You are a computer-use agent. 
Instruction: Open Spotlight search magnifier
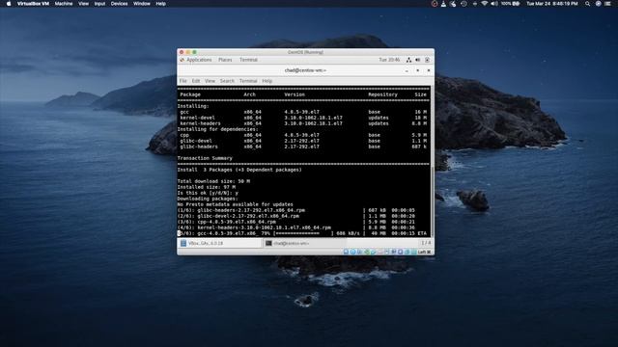click(x=587, y=4)
